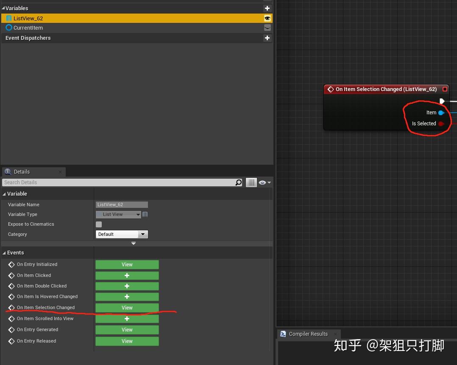Click the Item output pin on the node
The image size is (457, 365).
tap(440, 112)
